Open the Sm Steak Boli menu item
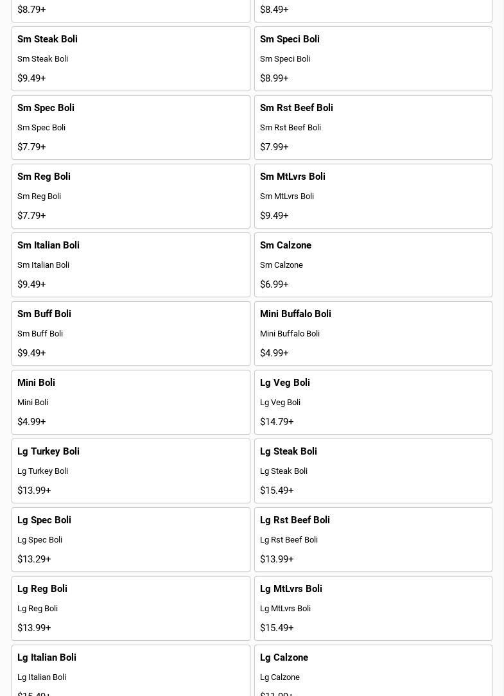 (x=130, y=58)
